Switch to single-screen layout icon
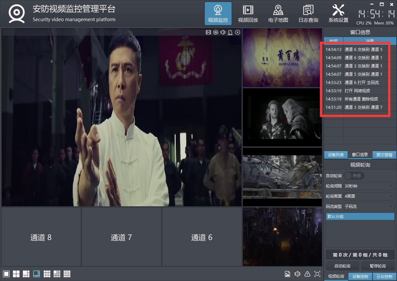Image resolution: width=397 pixels, height=281 pixels. [6, 274]
